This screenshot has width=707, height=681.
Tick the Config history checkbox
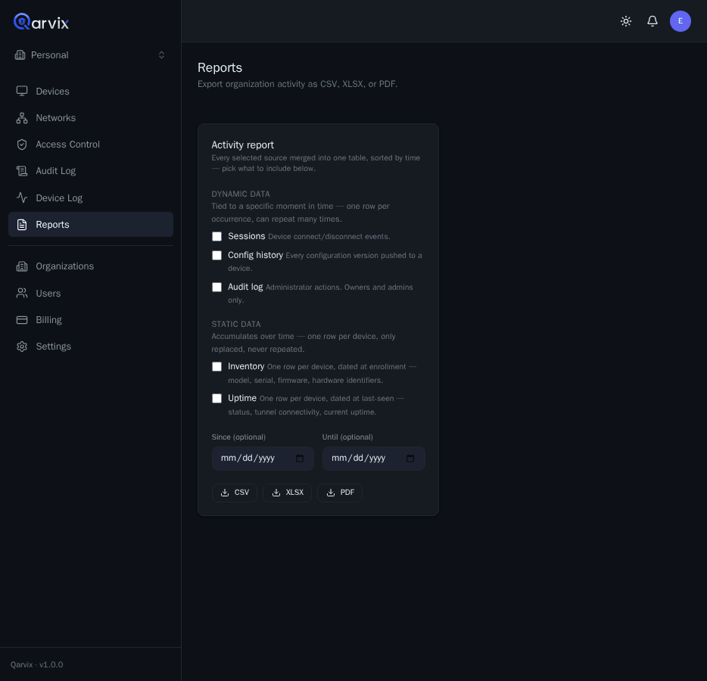217,256
